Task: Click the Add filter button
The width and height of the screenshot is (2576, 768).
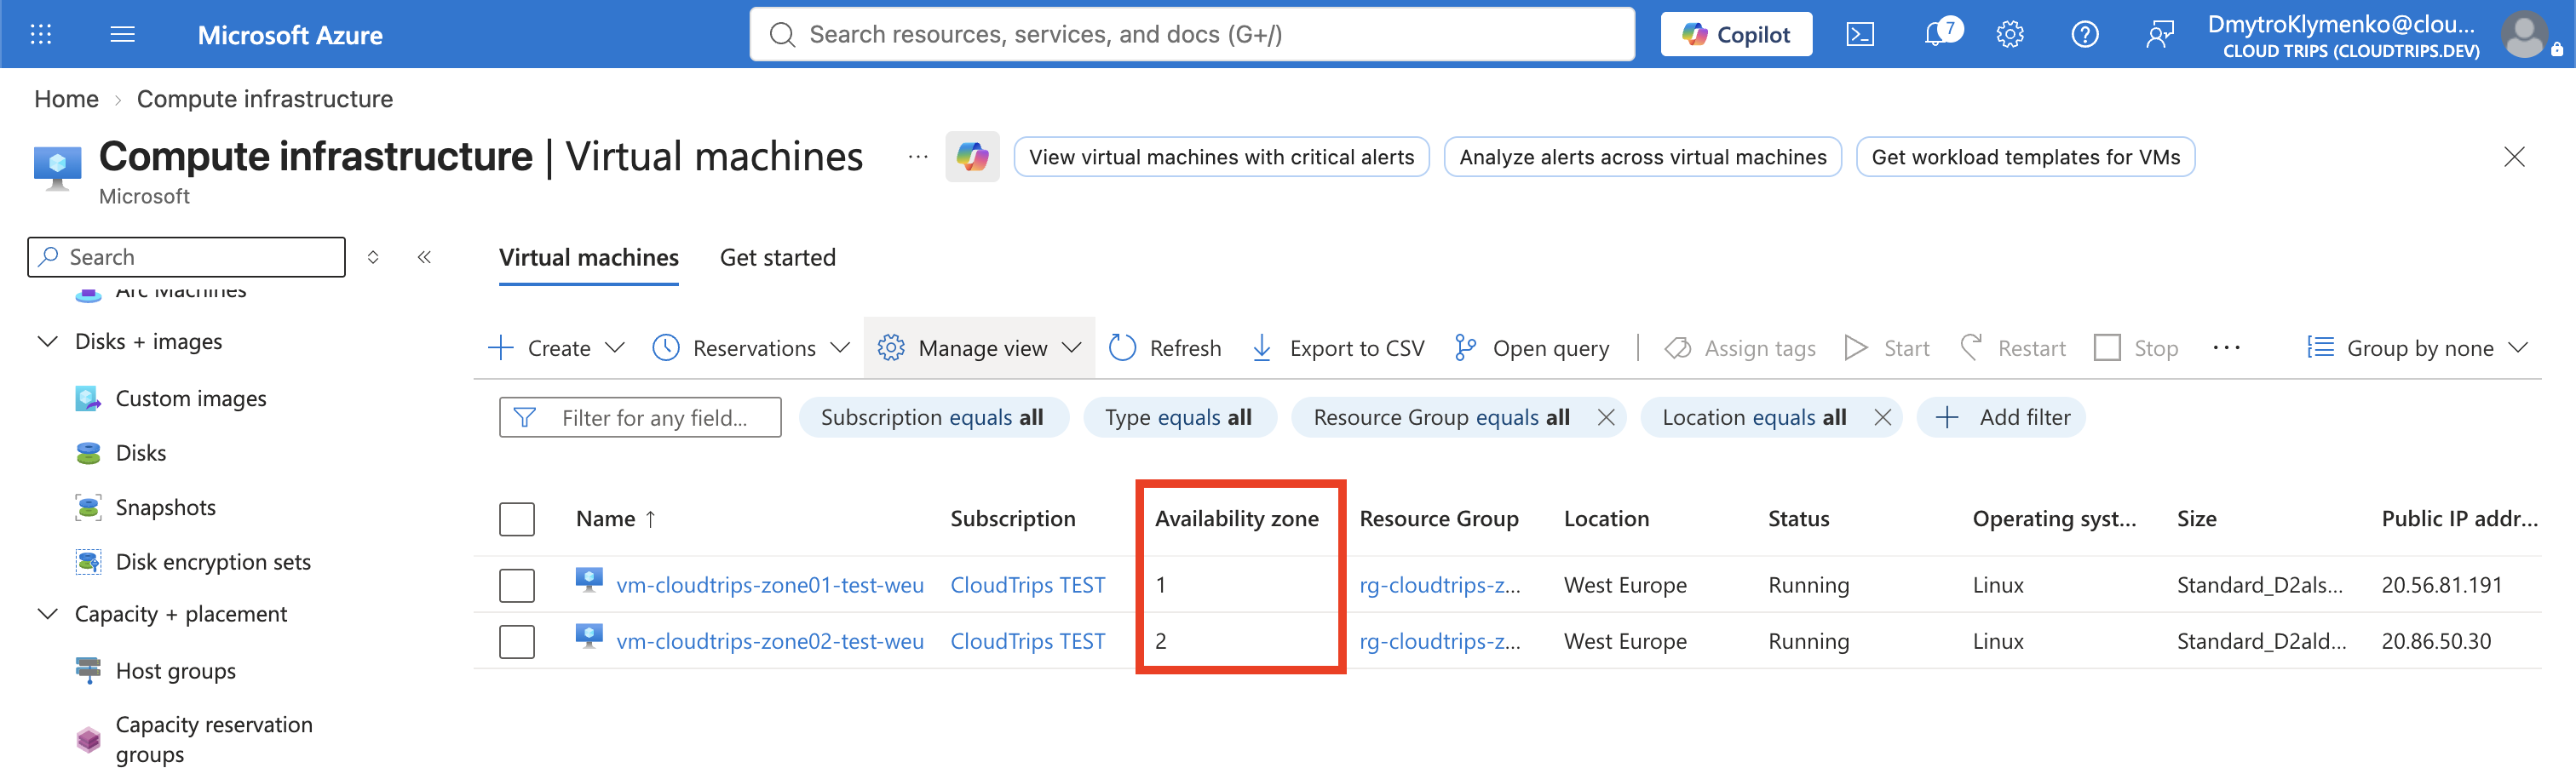Action: (2002, 417)
